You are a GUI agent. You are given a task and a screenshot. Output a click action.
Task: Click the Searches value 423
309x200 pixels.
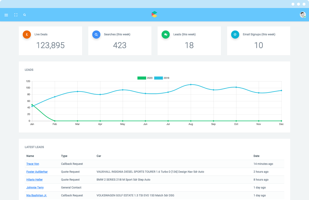[120, 46]
